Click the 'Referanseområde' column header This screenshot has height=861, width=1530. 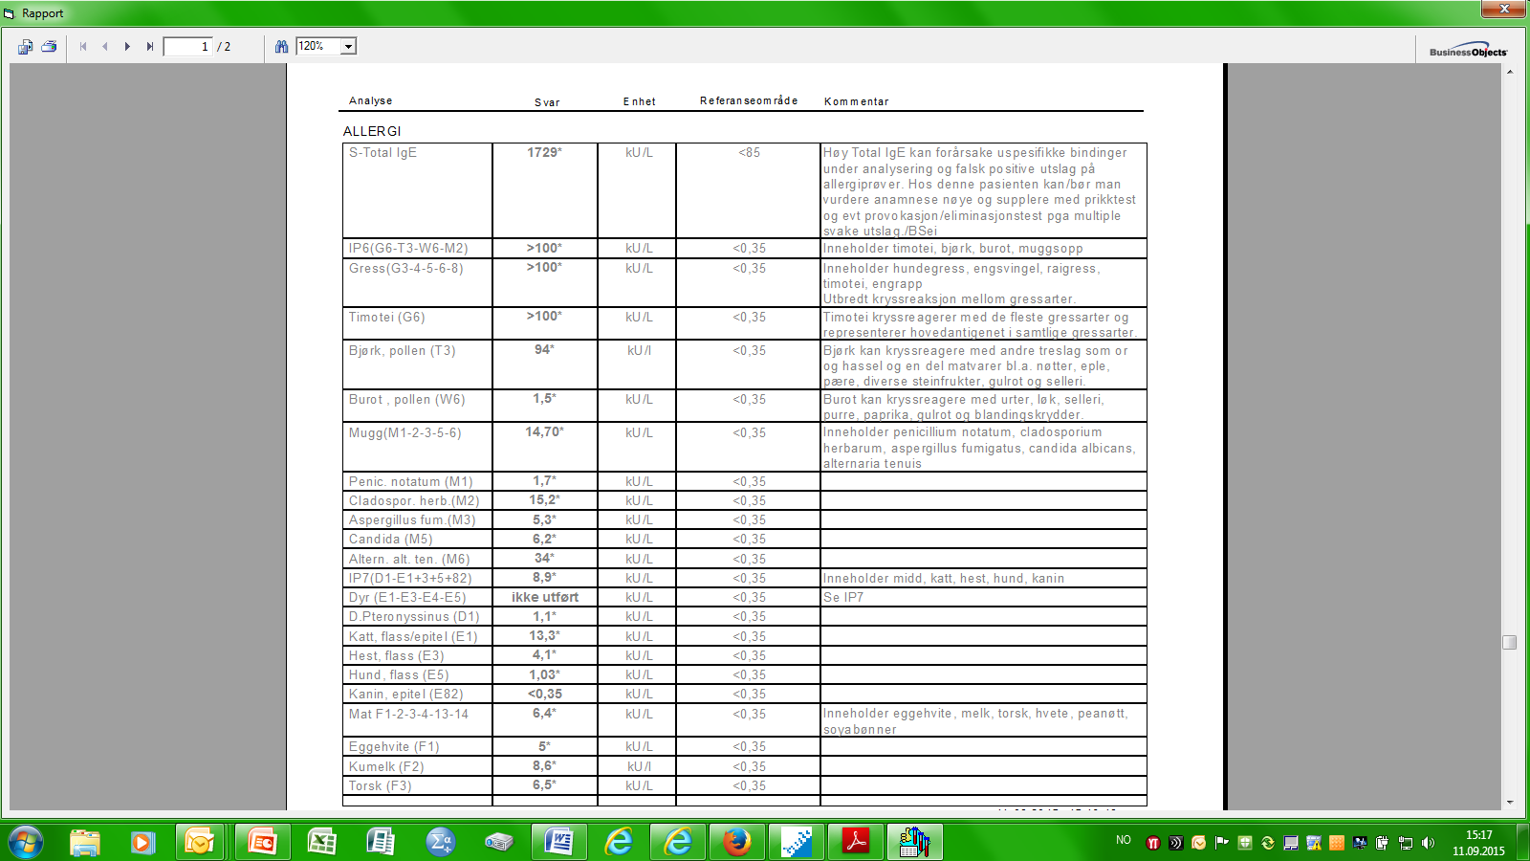click(x=748, y=100)
